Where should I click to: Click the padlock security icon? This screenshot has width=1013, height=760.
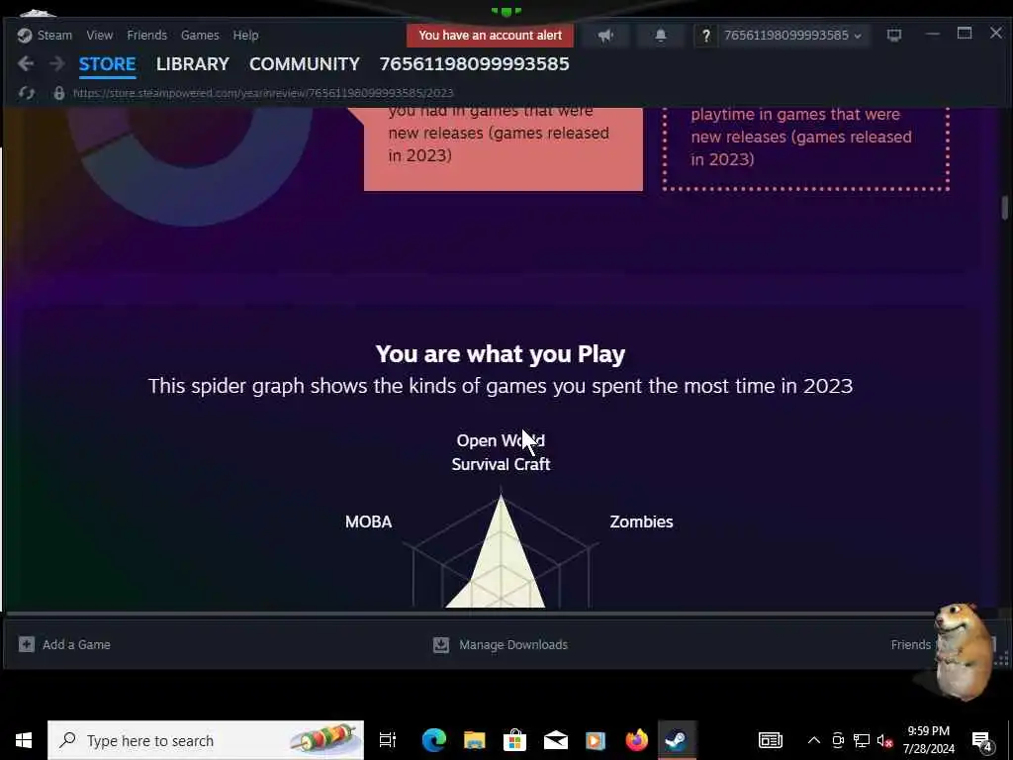point(58,93)
